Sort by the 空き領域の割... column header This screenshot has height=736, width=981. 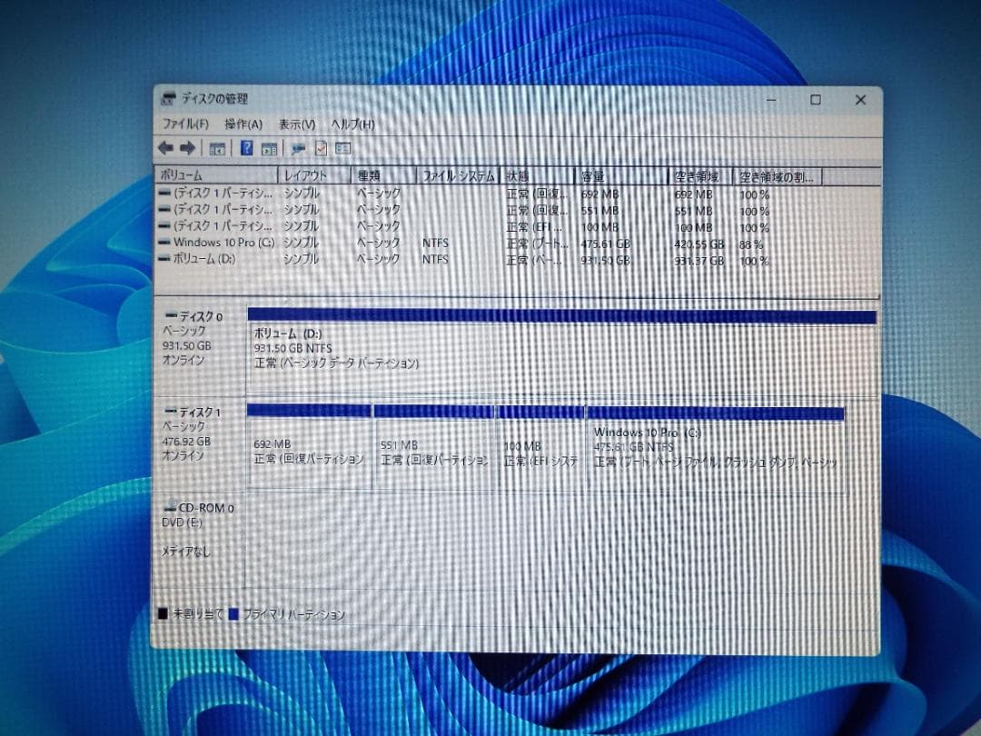click(777, 176)
